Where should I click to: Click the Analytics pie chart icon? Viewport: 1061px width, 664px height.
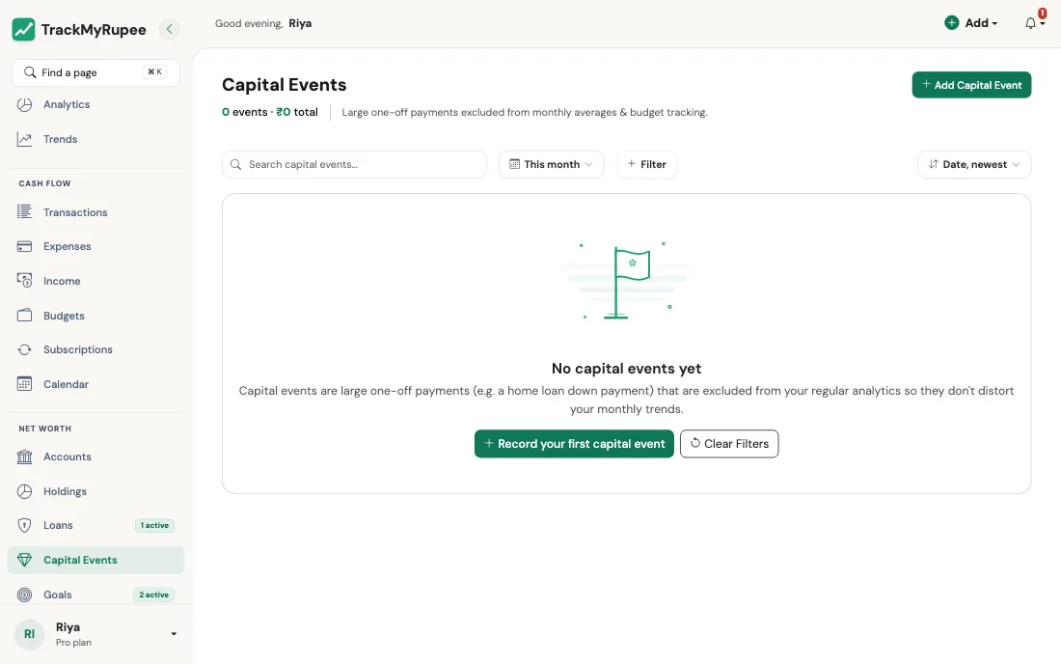tap(24, 104)
